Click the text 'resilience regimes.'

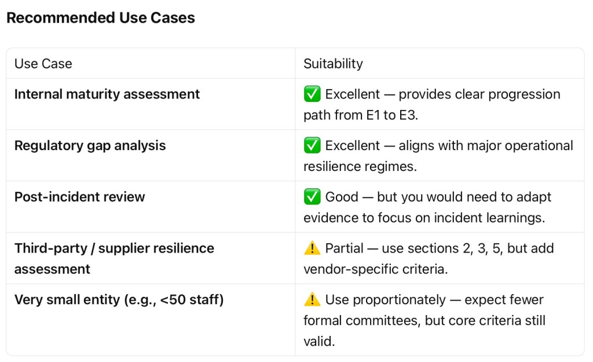tap(359, 167)
